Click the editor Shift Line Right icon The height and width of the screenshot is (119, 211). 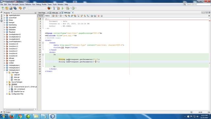tap(95, 16)
